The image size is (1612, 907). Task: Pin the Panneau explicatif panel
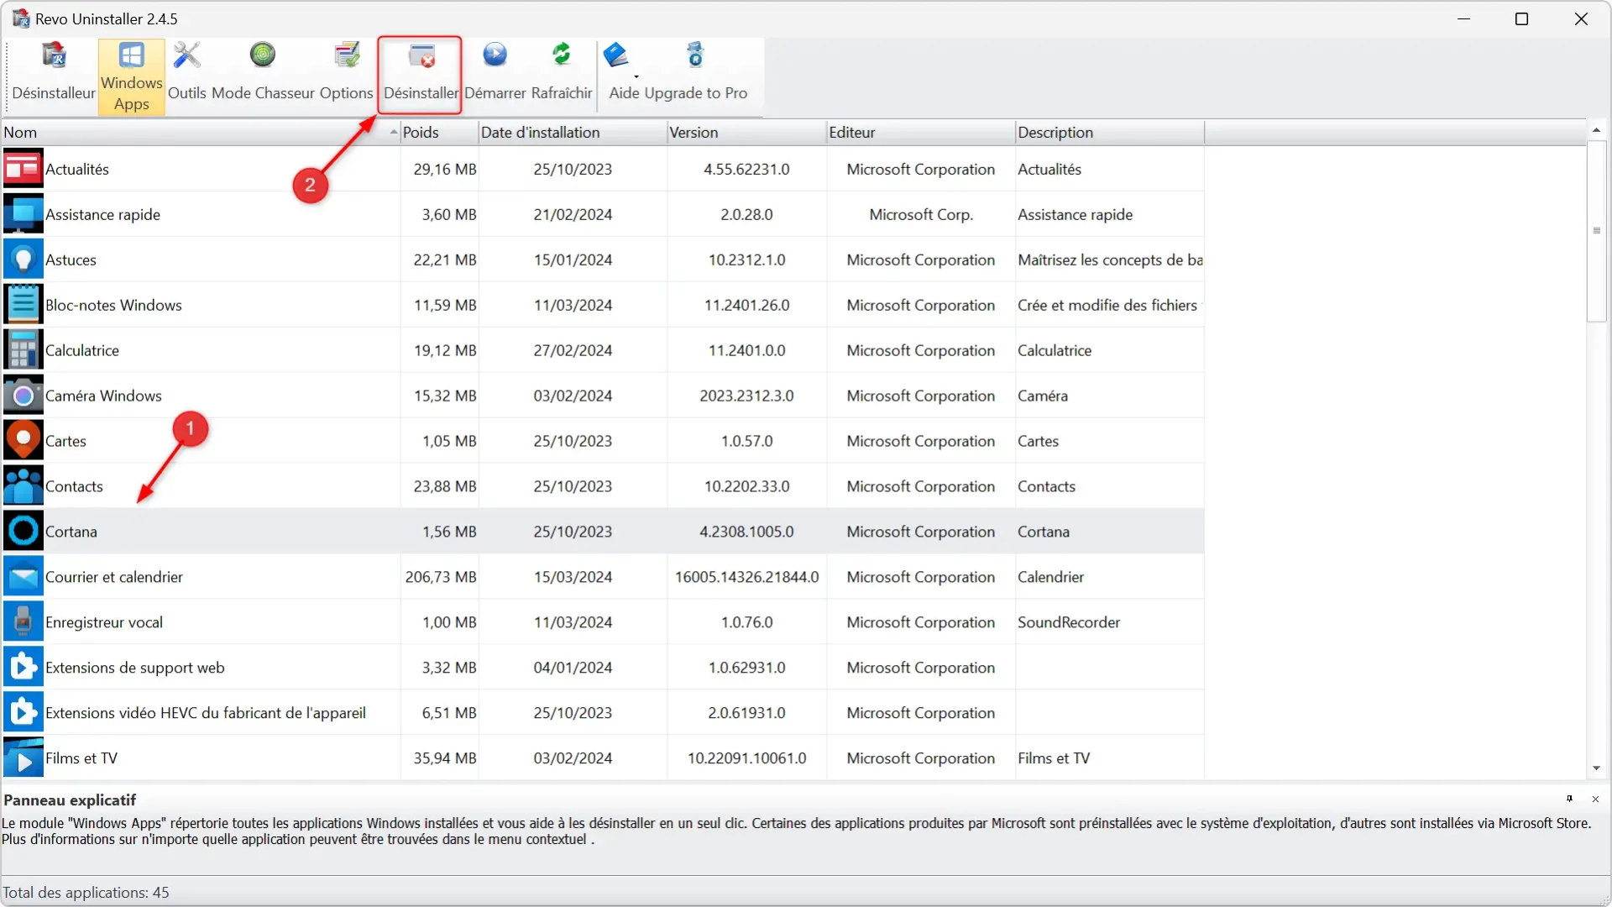pos(1569,799)
